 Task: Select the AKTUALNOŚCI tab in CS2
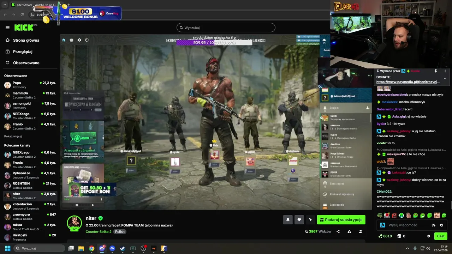click(257, 41)
